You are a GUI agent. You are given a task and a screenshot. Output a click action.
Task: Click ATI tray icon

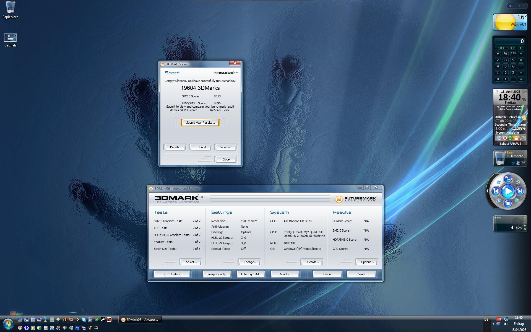click(498, 319)
